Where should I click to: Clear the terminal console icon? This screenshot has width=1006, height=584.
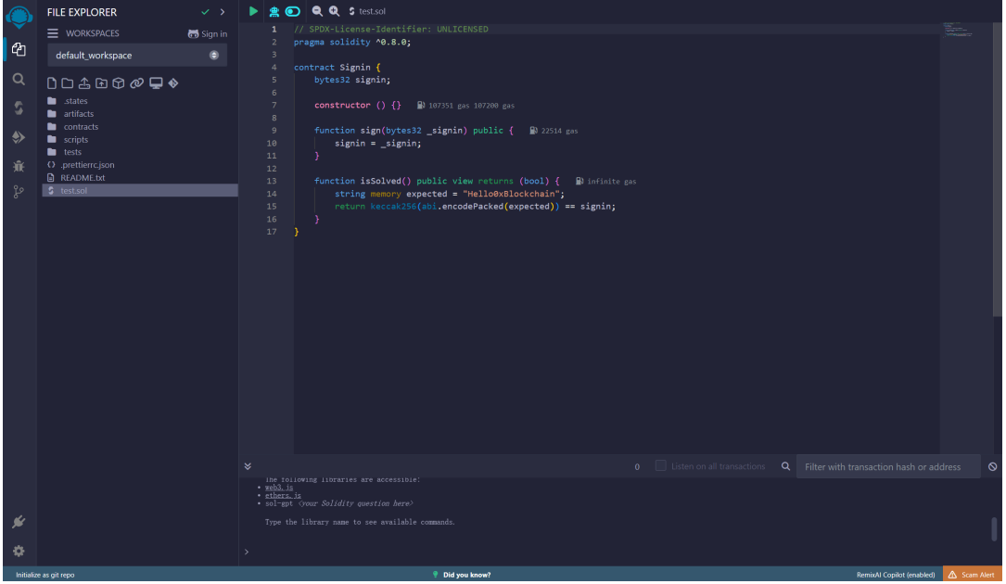(992, 466)
